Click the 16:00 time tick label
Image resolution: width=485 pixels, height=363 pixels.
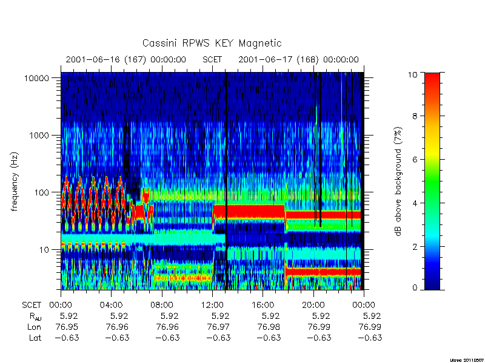[263, 306]
